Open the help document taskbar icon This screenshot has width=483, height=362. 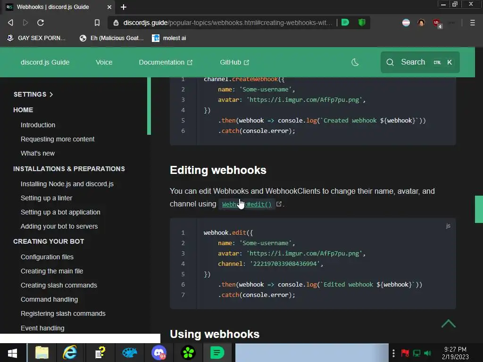pyautogui.click(x=100, y=353)
